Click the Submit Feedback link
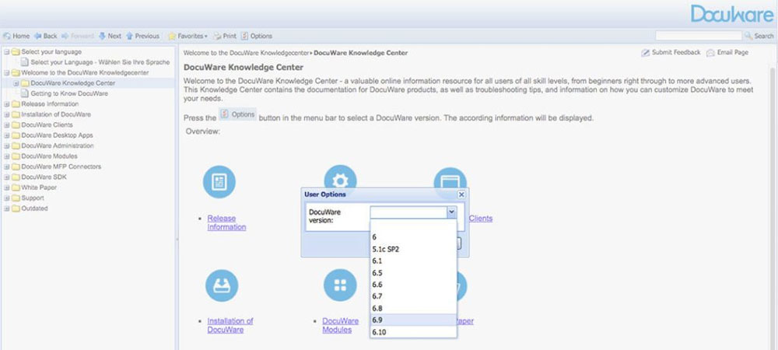The width and height of the screenshot is (778, 350). (671, 53)
